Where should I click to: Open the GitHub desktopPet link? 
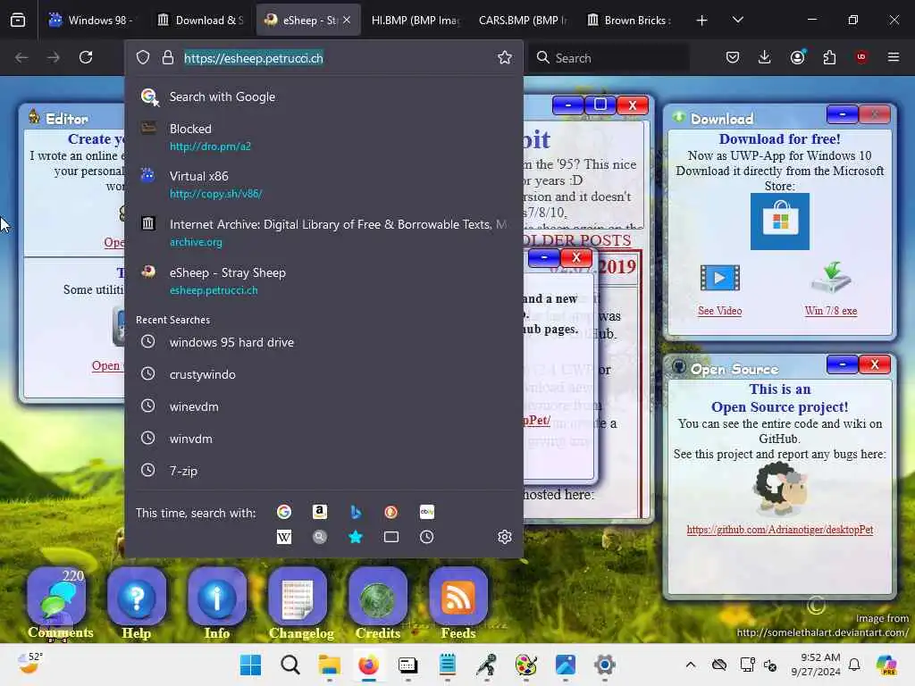point(779,530)
